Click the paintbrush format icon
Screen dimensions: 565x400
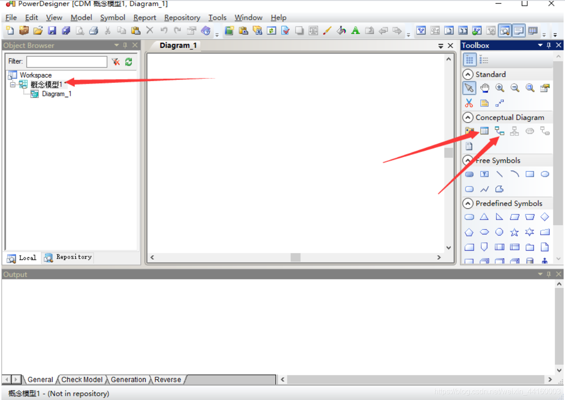click(327, 31)
